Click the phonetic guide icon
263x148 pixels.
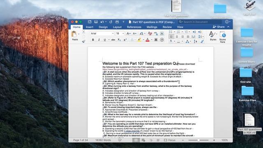click(156, 34)
